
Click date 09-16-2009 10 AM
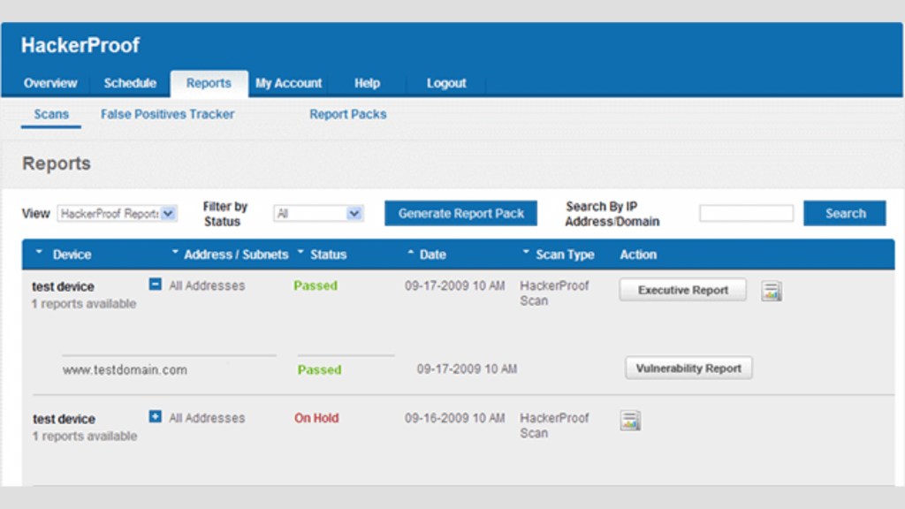coord(455,418)
